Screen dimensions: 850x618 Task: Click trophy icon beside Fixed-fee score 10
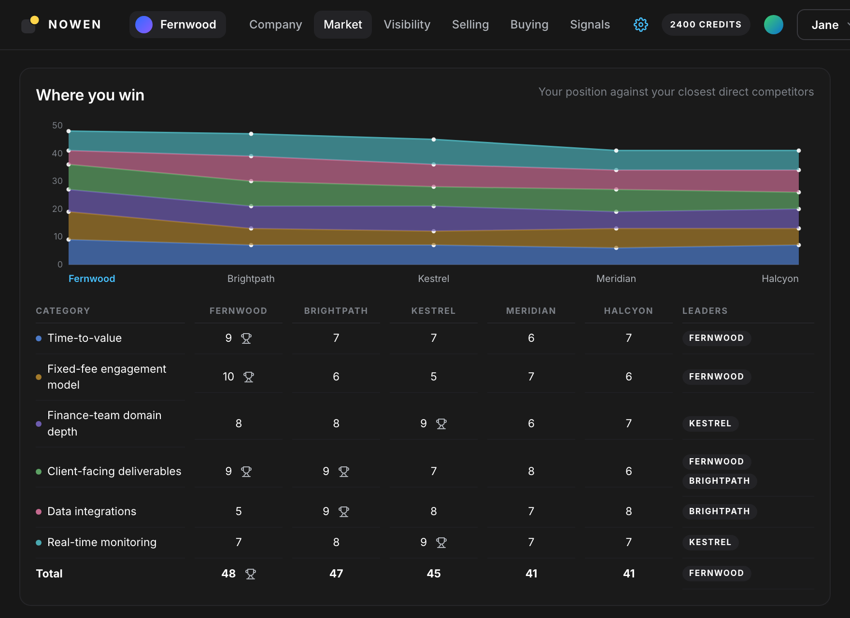click(x=249, y=377)
